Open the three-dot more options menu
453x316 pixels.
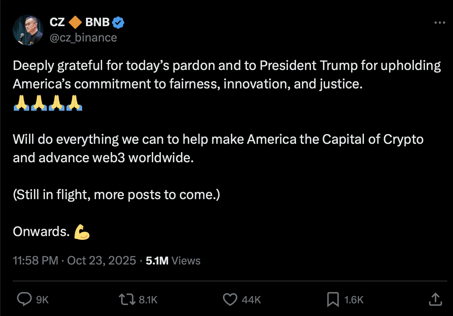point(439,23)
